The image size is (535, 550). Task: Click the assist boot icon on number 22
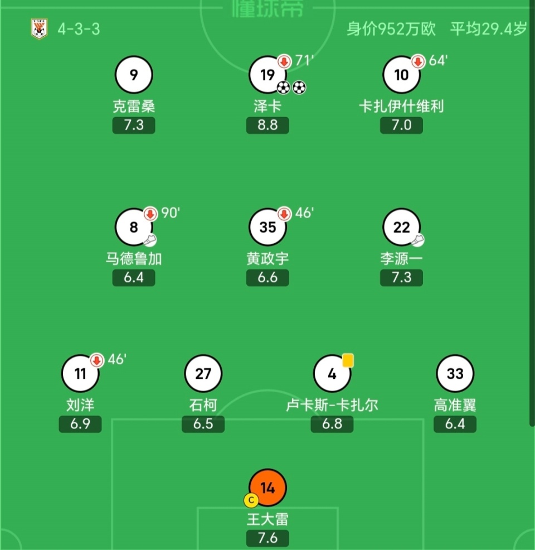point(417,240)
